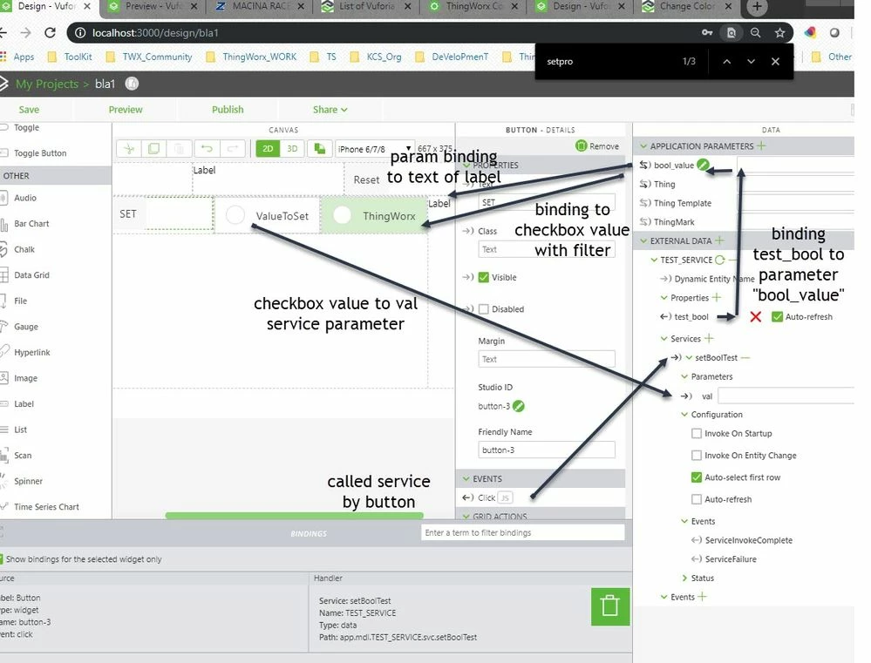871x663 pixels.
Task: Bookmark this page with the star icon
Action: 780,33
